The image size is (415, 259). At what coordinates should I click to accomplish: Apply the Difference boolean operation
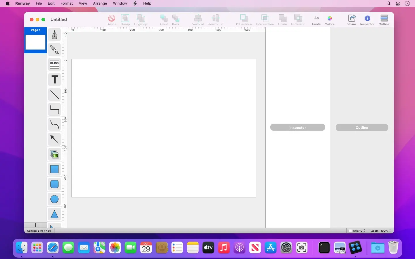tap(244, 20)
